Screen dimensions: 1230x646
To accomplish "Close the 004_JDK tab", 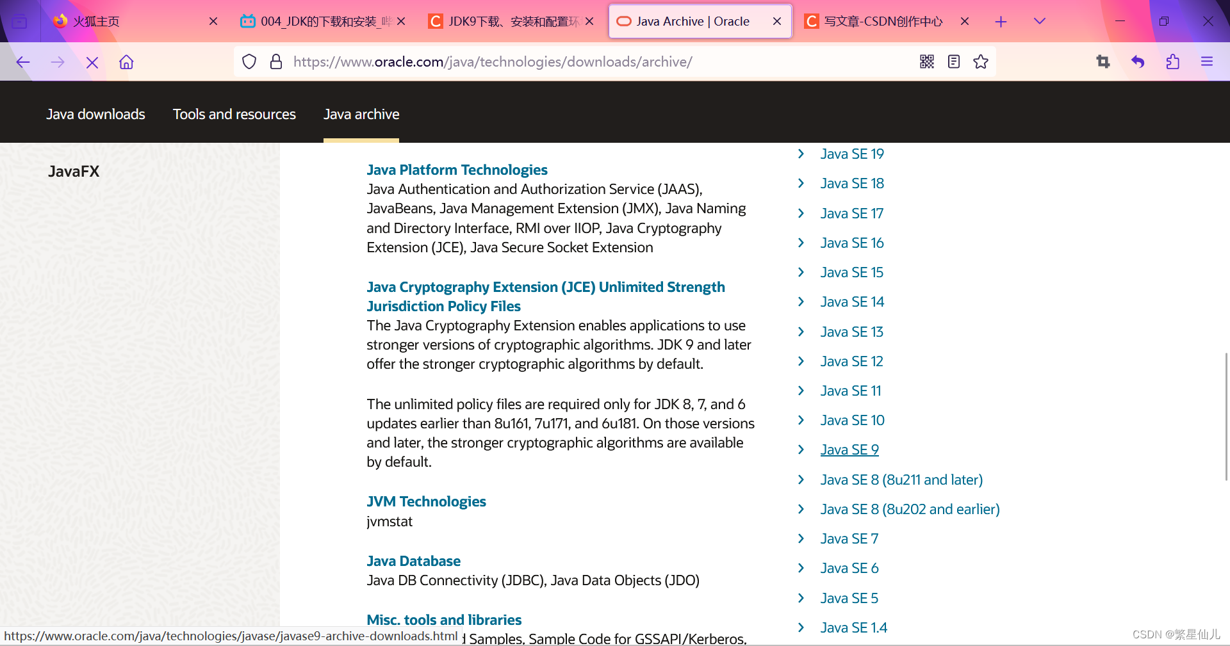I will pos(401,21).
